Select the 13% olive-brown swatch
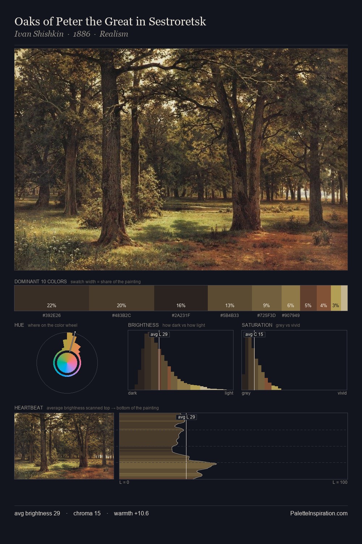 230,298
